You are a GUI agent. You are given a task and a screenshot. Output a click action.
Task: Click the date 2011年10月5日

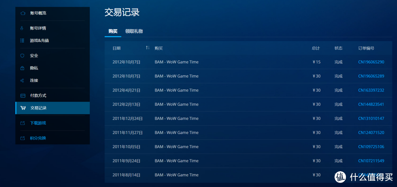coord(126,147)
